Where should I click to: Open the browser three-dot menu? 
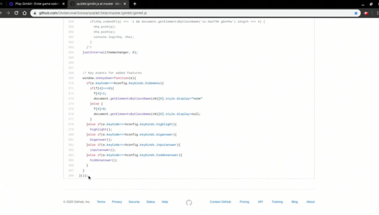pos(377,13)
